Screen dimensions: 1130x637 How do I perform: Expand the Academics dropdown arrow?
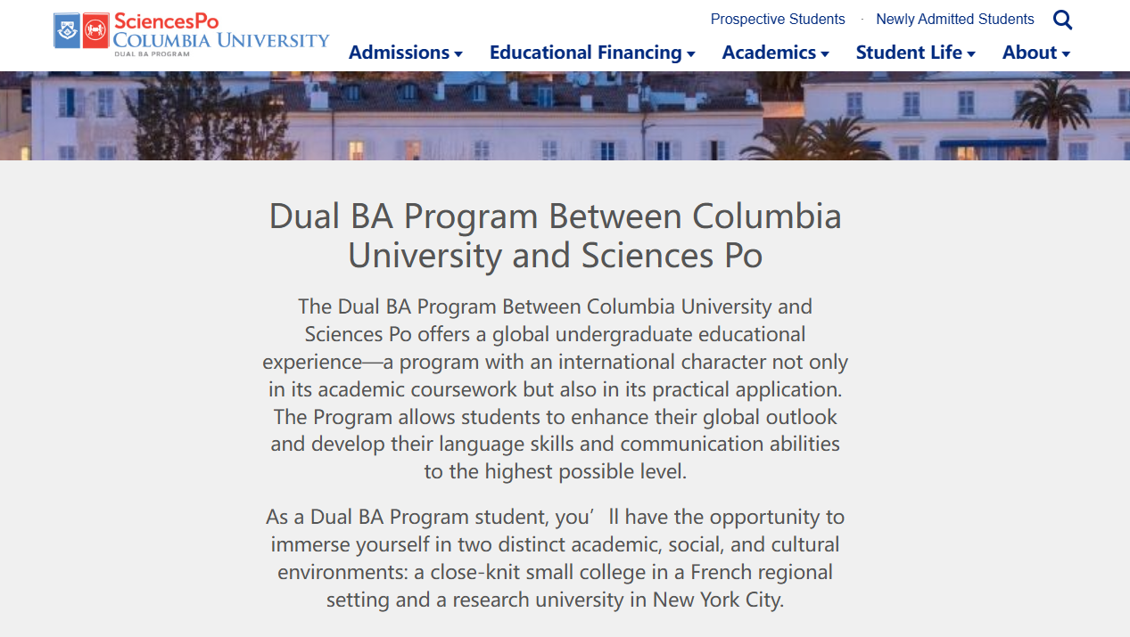(825, 54)
